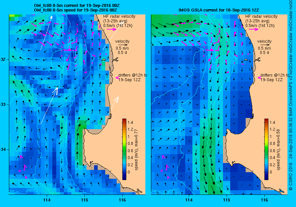
Task: Click title 'OM_fc00 0-5m current for 19-Sep-2016 00Z'
Action: pyautogui.click(x=77, y=6)
